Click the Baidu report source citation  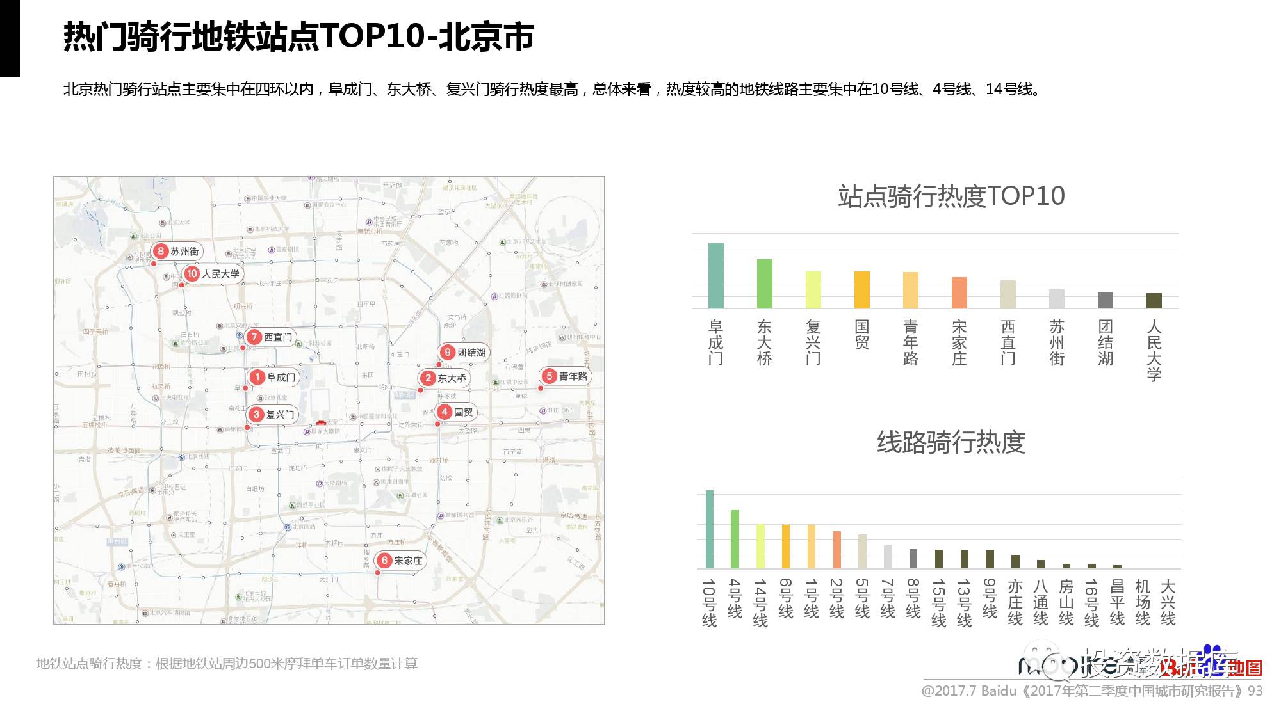click(1091, 691)
